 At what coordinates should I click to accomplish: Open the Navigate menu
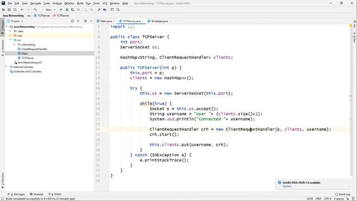point(36,3)
